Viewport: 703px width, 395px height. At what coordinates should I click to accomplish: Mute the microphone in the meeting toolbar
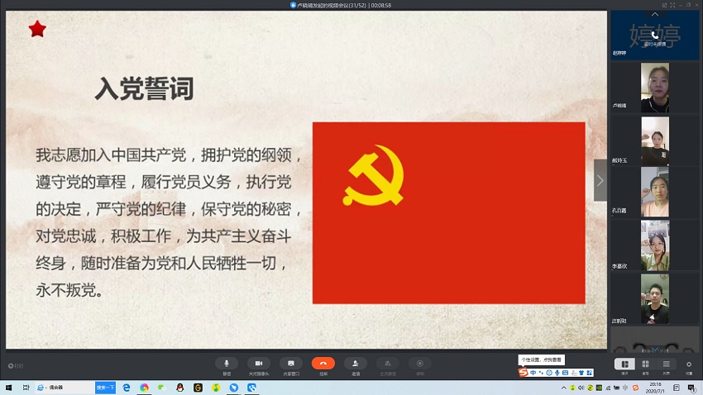[x=227, y=363]
